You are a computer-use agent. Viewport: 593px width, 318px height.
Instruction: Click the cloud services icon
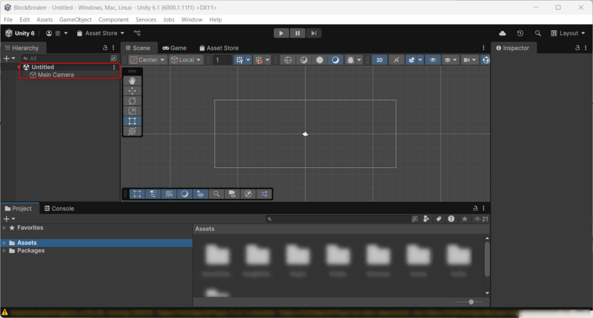502,34
